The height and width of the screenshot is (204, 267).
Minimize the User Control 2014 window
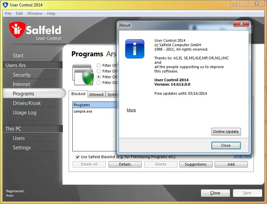point(235,4)
